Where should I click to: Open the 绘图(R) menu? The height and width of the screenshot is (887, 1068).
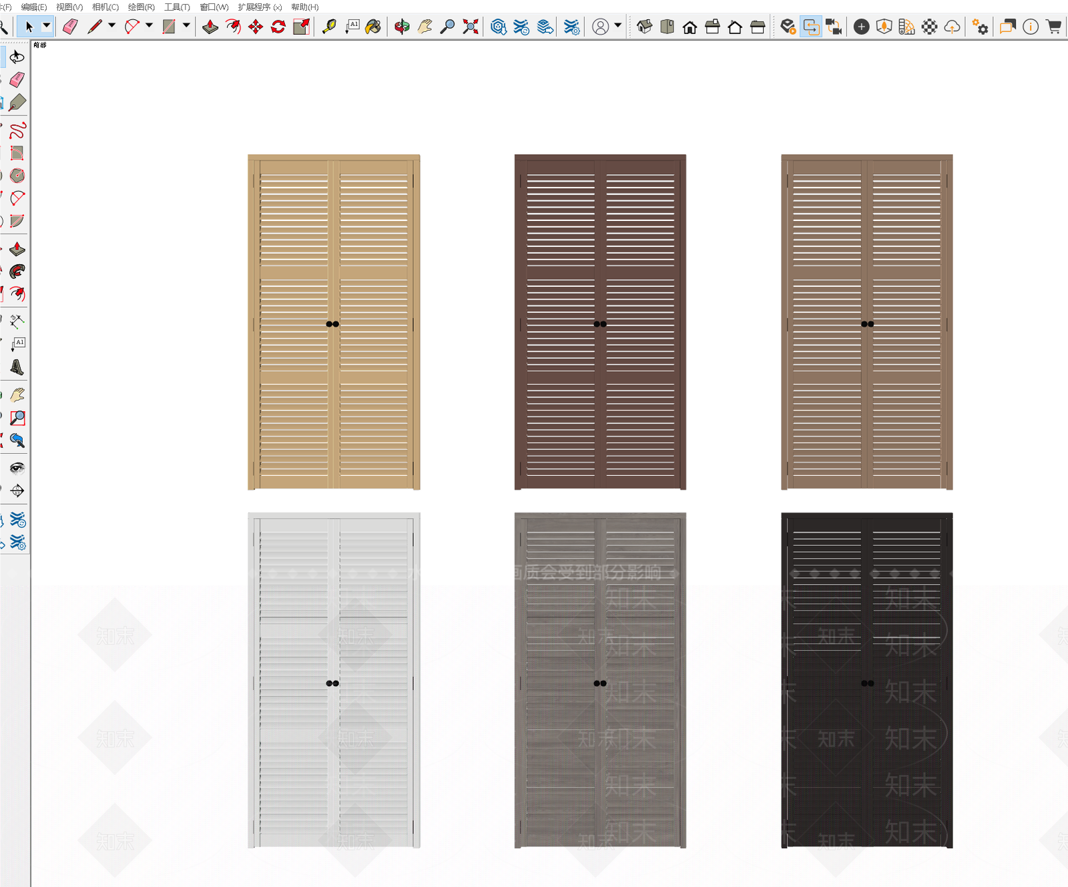click(142, 7)
